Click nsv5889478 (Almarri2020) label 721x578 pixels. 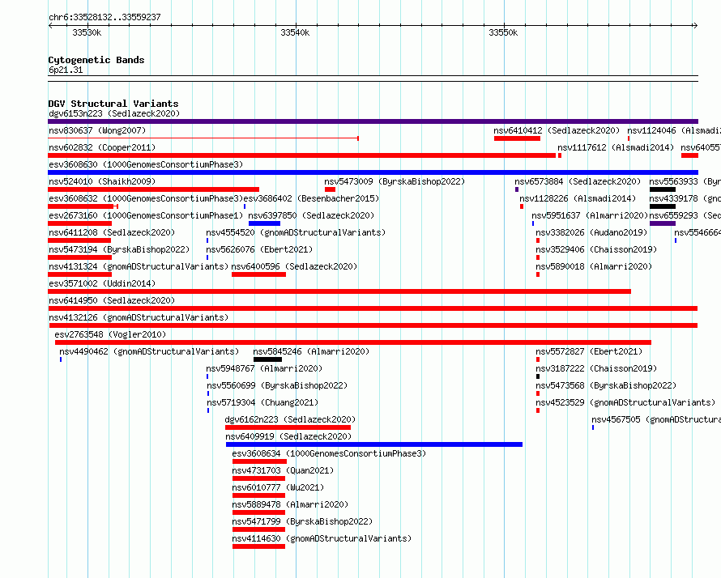[x=290, y=504]
